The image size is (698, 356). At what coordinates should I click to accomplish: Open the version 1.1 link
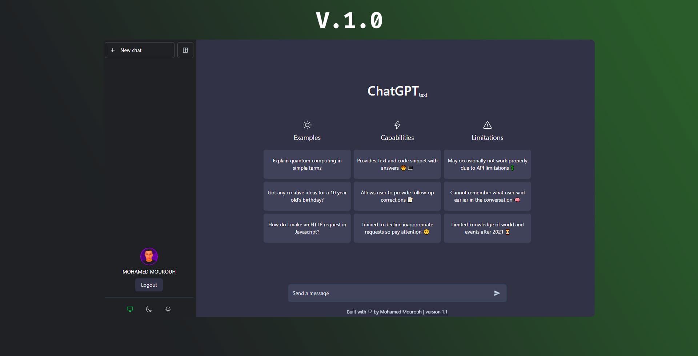(x=436, y=312)
